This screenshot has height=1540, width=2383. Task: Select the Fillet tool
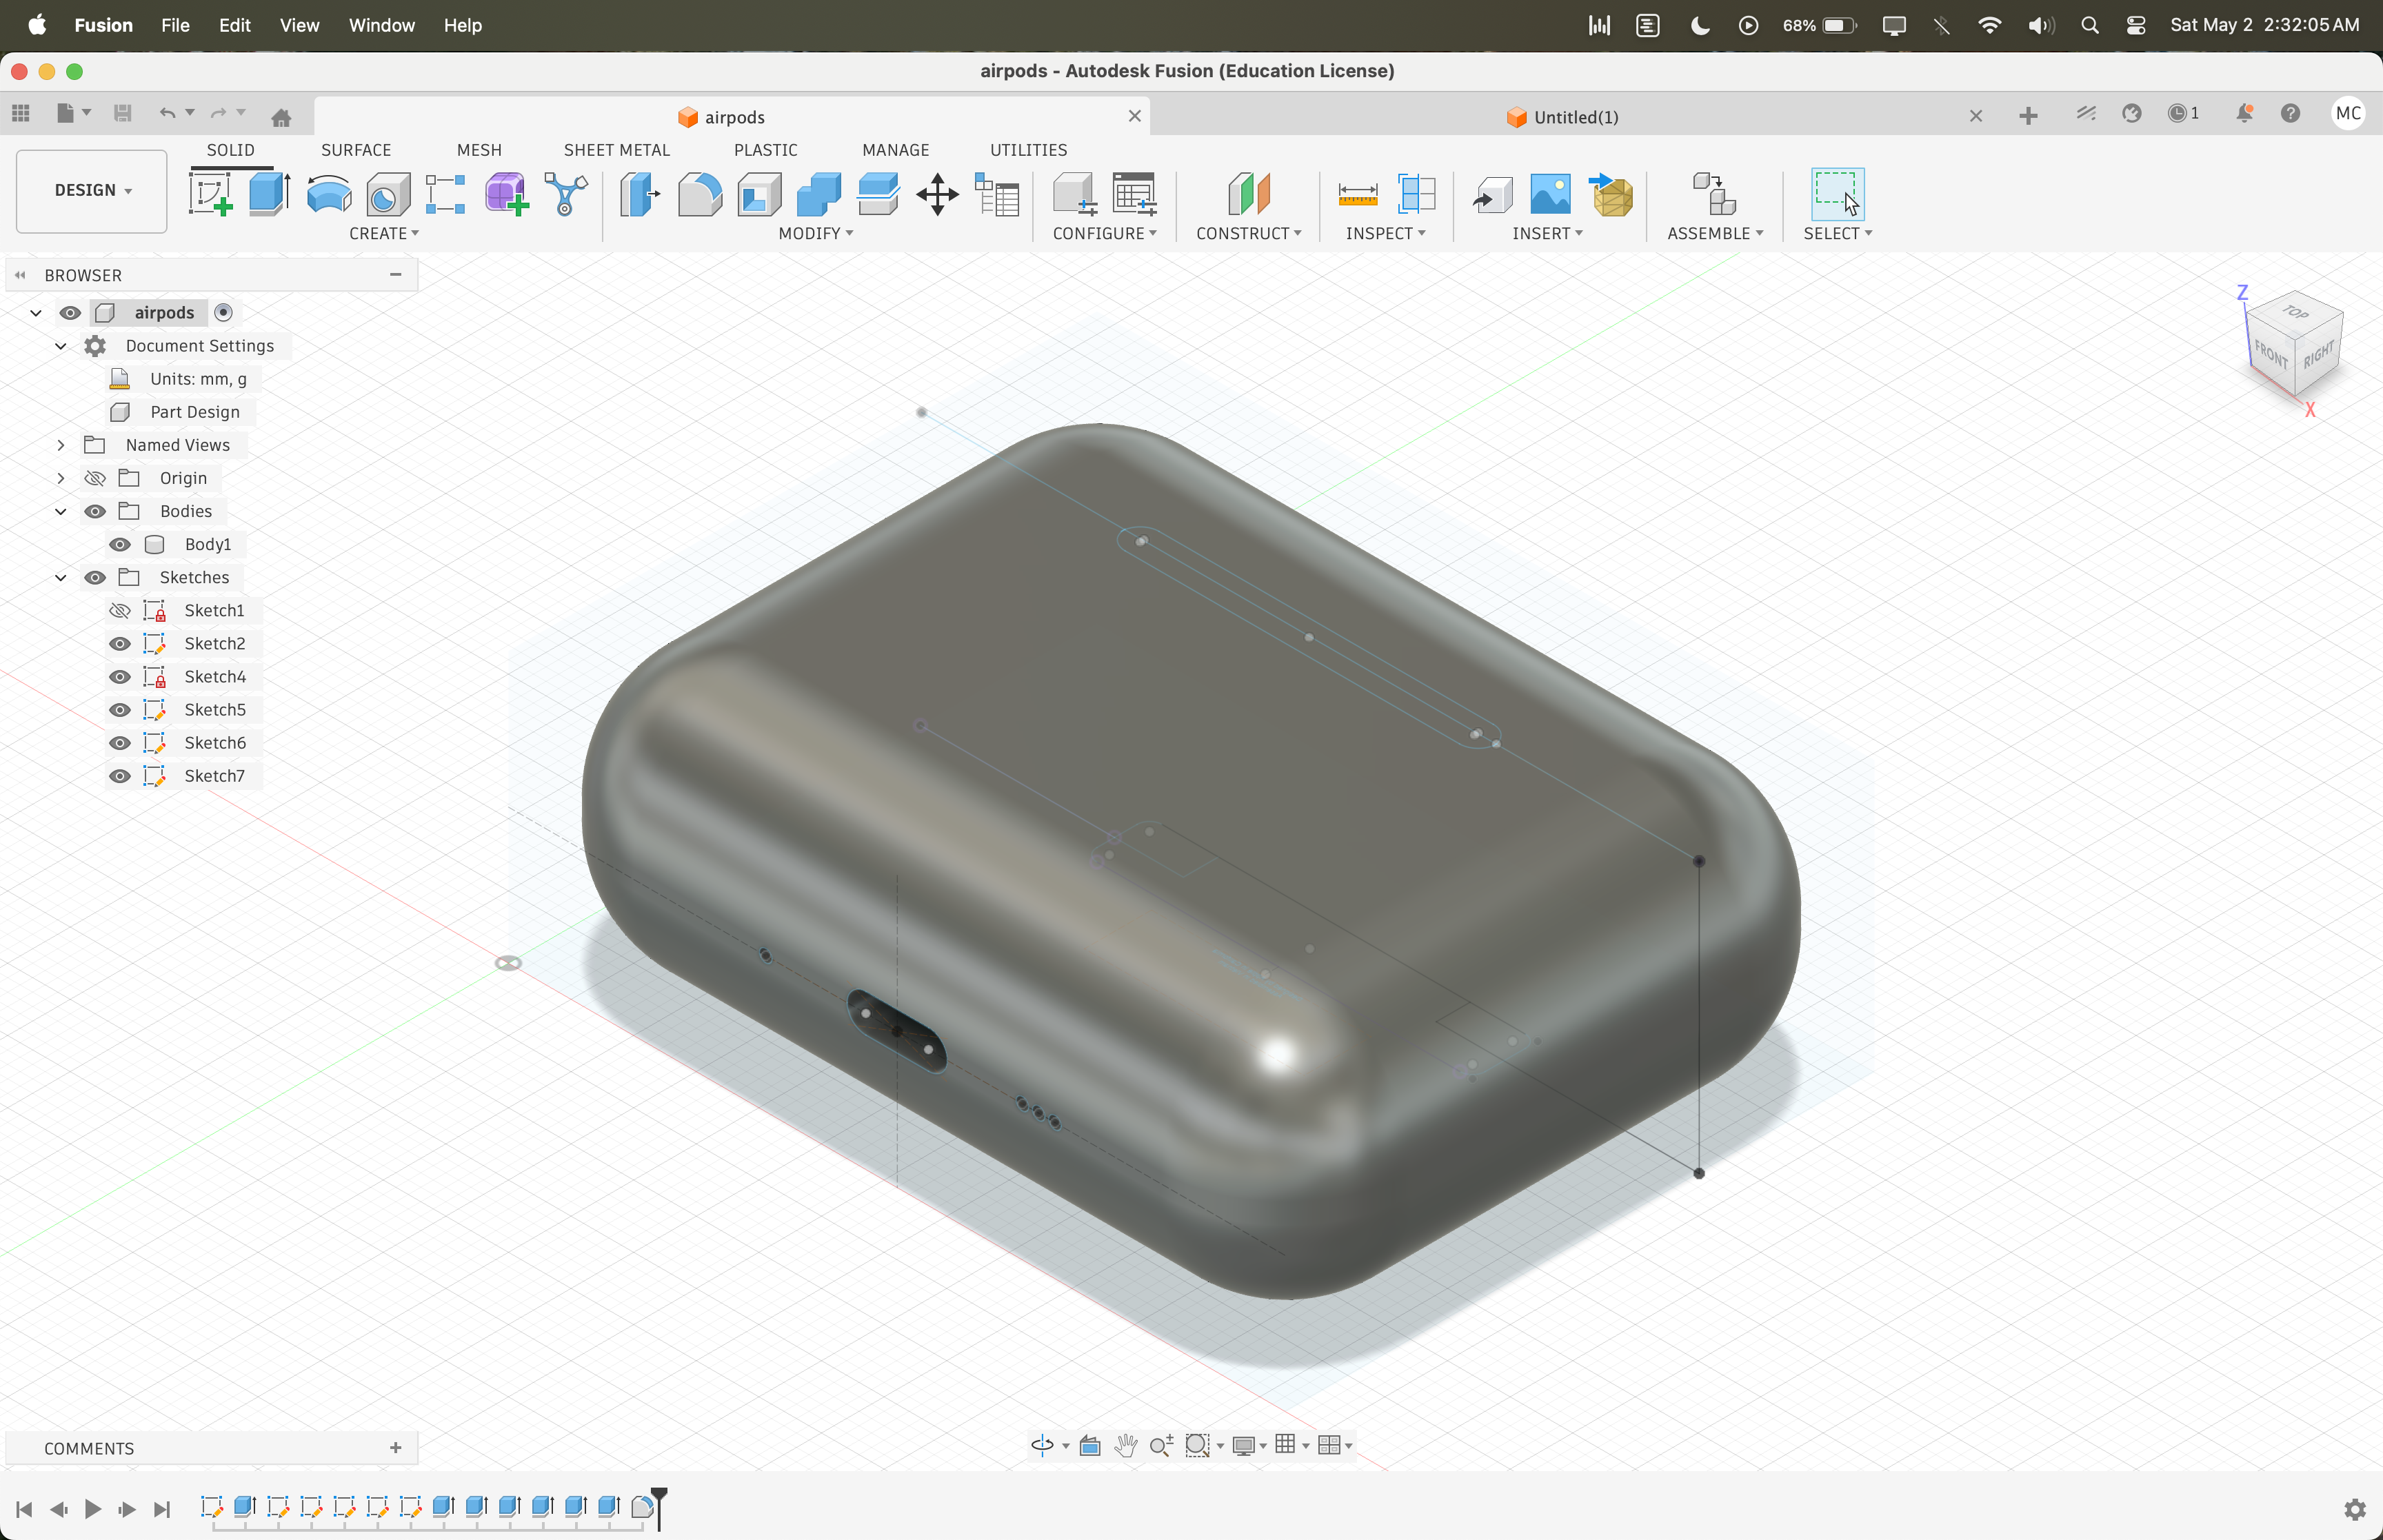(x=700, y=194)
